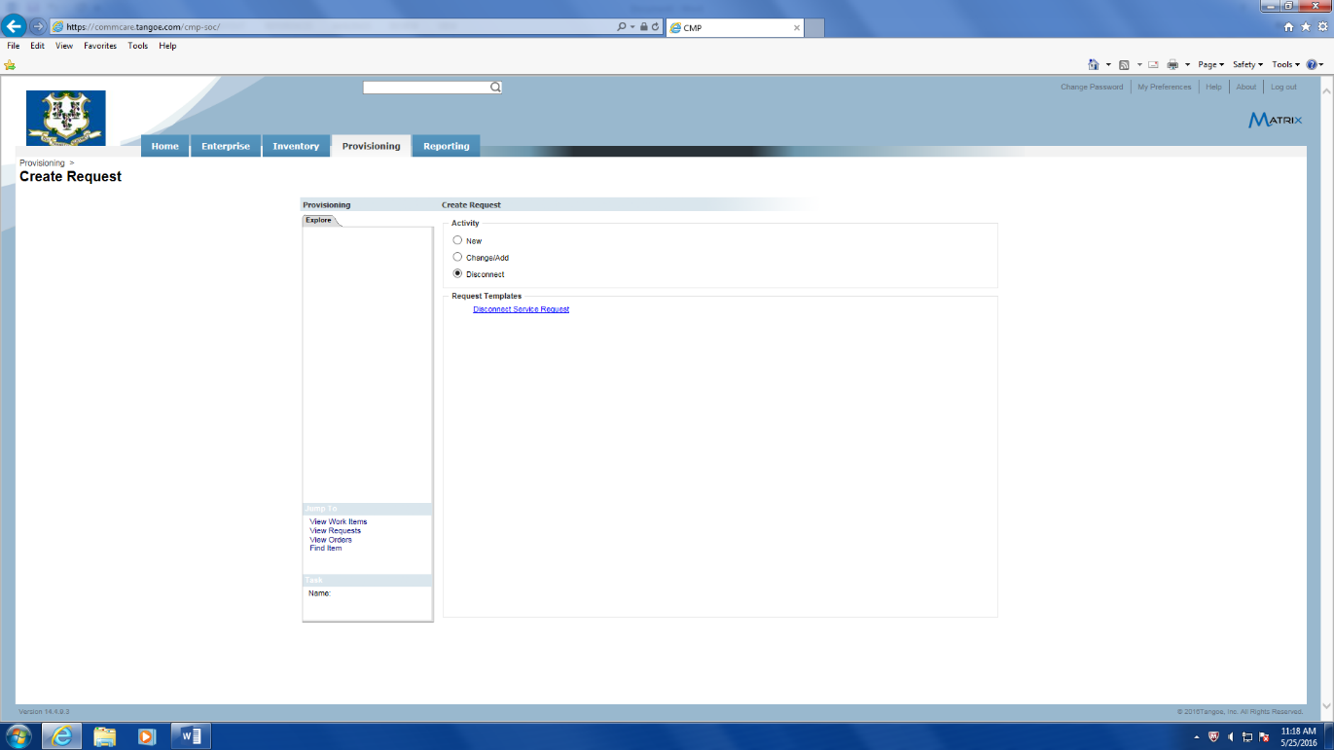Click into the header search text field
This screenshot has height=750, width=1334.
(x=425, y=88)
